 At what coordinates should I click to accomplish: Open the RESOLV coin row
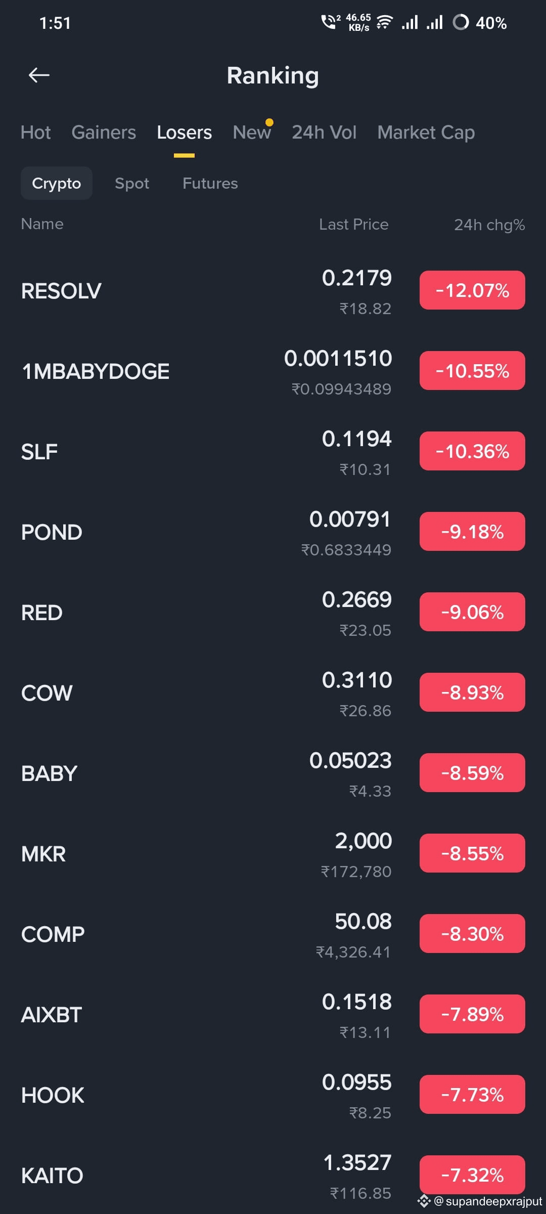[273, 291]
